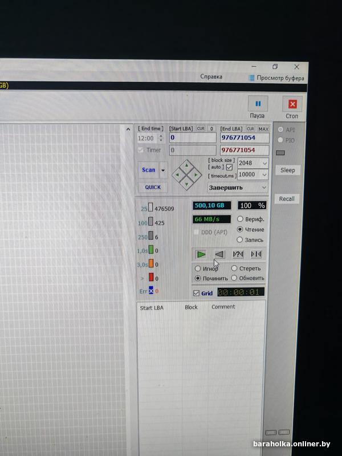The width and height of the screenshot is (342, 456).
Task: Click the red slow block swatch
Action: [151, 277]
